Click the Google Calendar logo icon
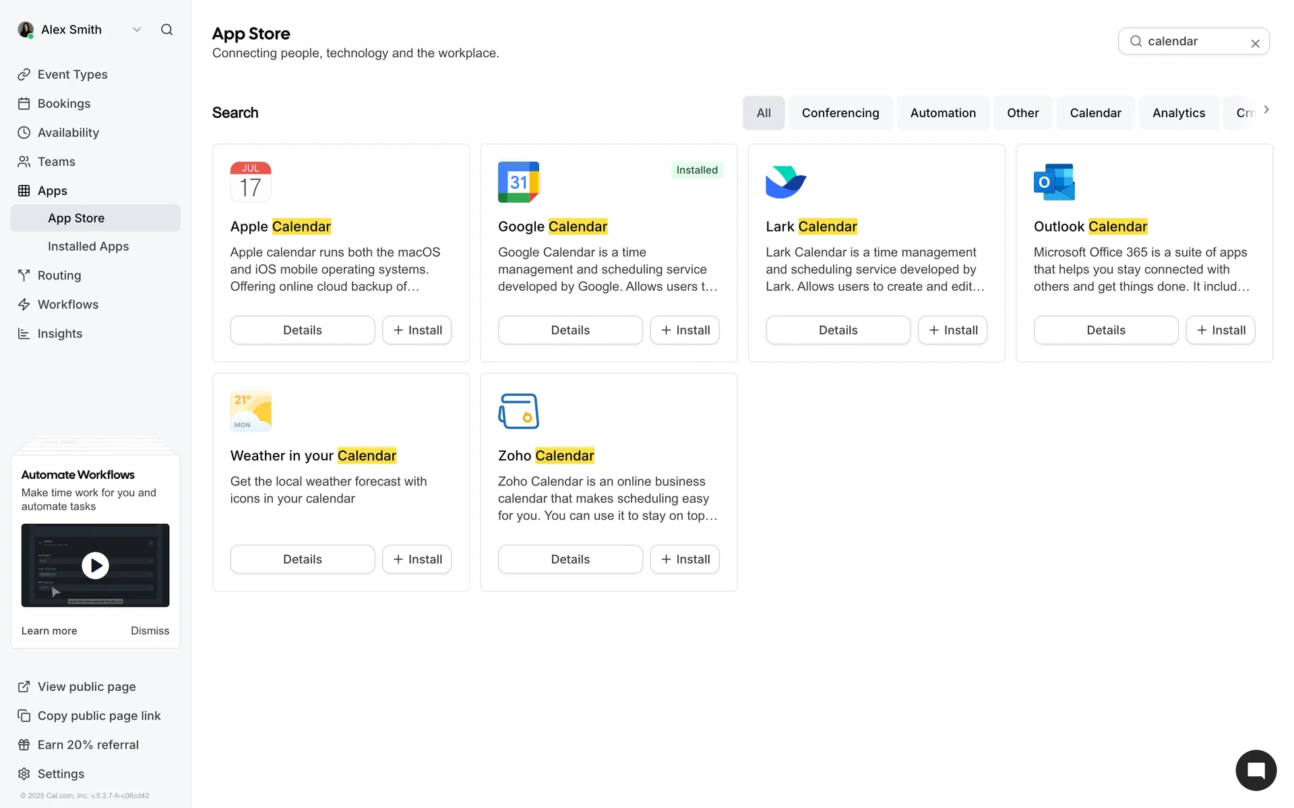The width and height of the screenshot is (1294, 808). 518,182
